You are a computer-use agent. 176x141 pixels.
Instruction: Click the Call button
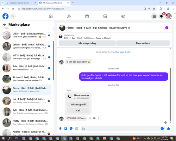tap(78, 110)
